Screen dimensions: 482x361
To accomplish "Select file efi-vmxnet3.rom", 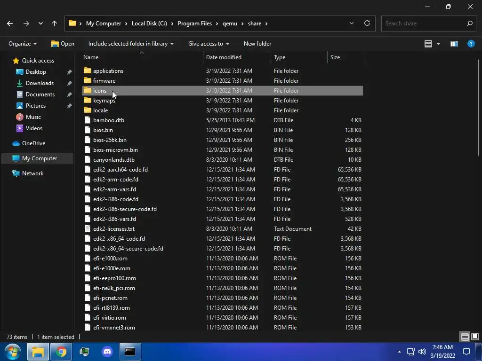I will click(x=223, y=328).
